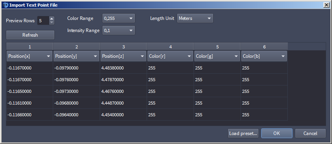Click cell value -0.11650000
The width and height of the screenshot is (332, 144).
point(30,91)
